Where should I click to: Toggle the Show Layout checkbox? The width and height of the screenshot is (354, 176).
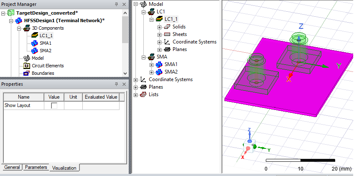[54, 105]
